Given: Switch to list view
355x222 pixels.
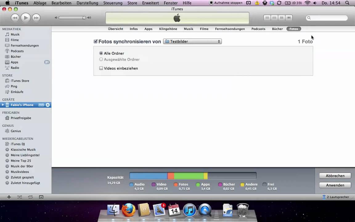Looking at the screenshot, I should pos(267,18).
